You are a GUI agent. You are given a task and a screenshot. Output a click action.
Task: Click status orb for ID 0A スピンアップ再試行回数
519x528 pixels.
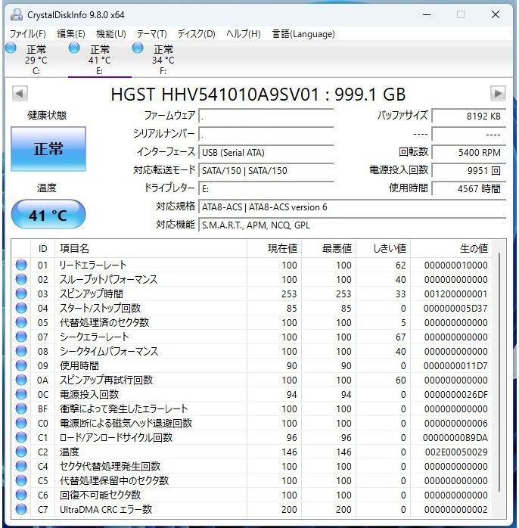(21, 380)
